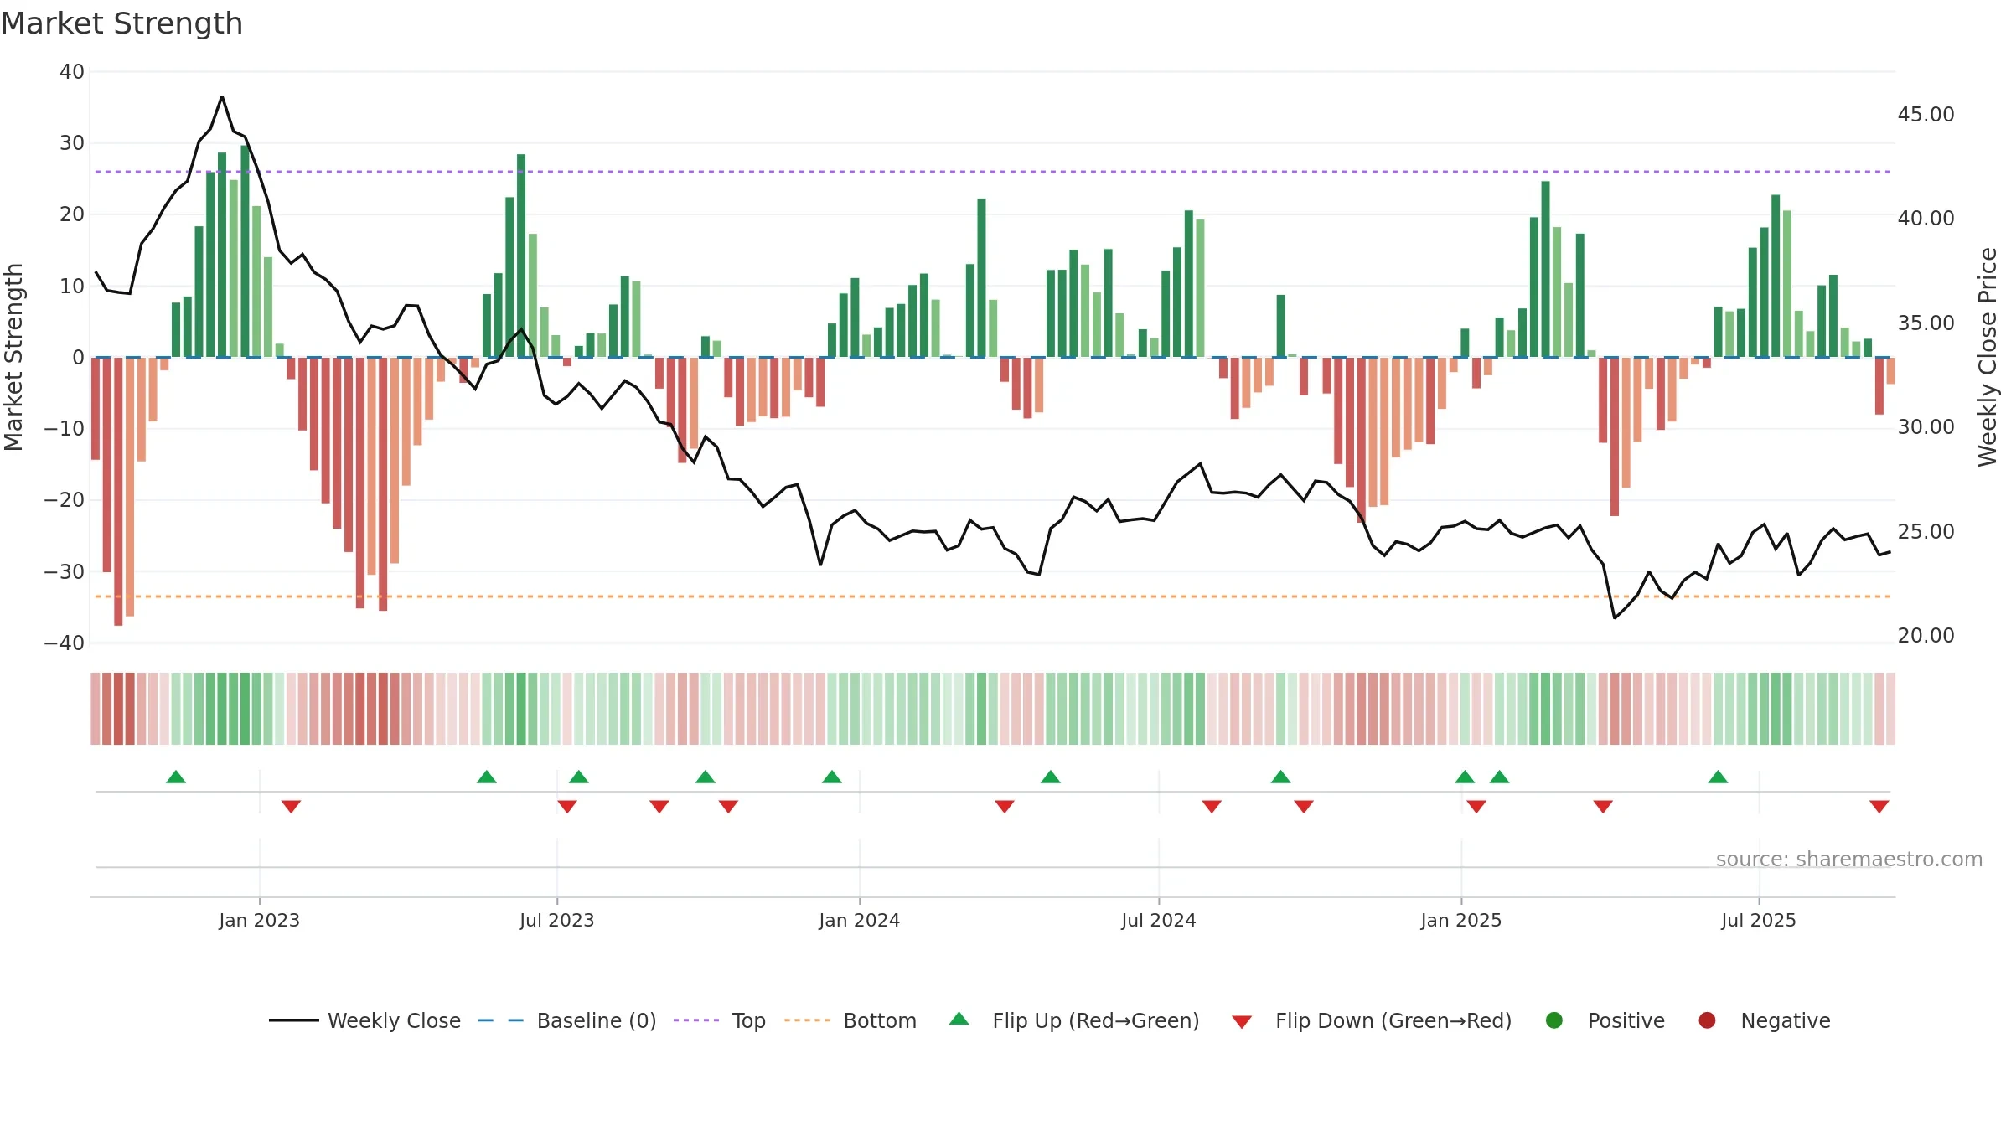Click the 30.00 tick on the price axis
Image resolution: width=2011 pixels, height=1131 pixels.
1926,426
